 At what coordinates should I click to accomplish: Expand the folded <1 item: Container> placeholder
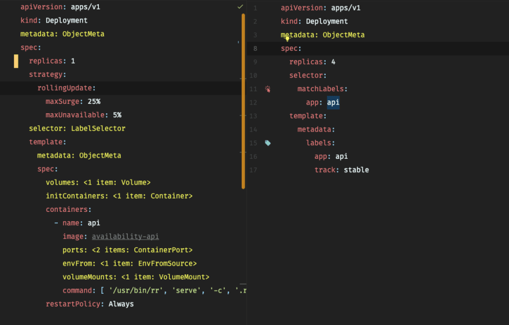[x=153, y=196]
